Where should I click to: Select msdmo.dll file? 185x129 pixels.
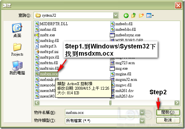coord(46,29)
